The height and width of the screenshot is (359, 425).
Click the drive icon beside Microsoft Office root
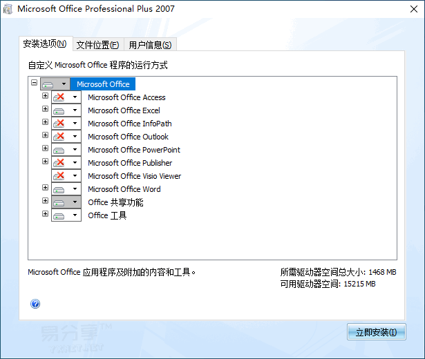(48, 85)
